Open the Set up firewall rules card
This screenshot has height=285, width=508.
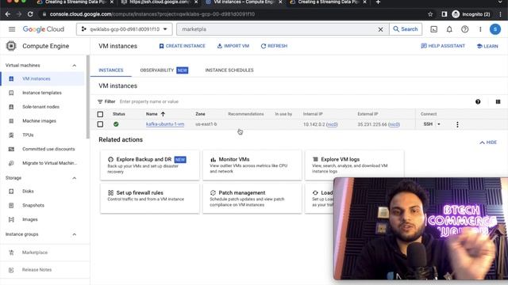150,198
